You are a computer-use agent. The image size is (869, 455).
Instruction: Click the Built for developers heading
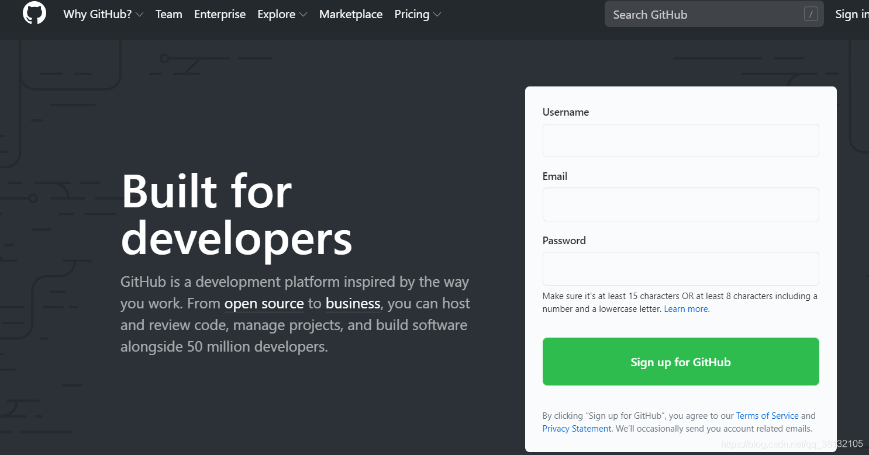(x=236, y=215)
